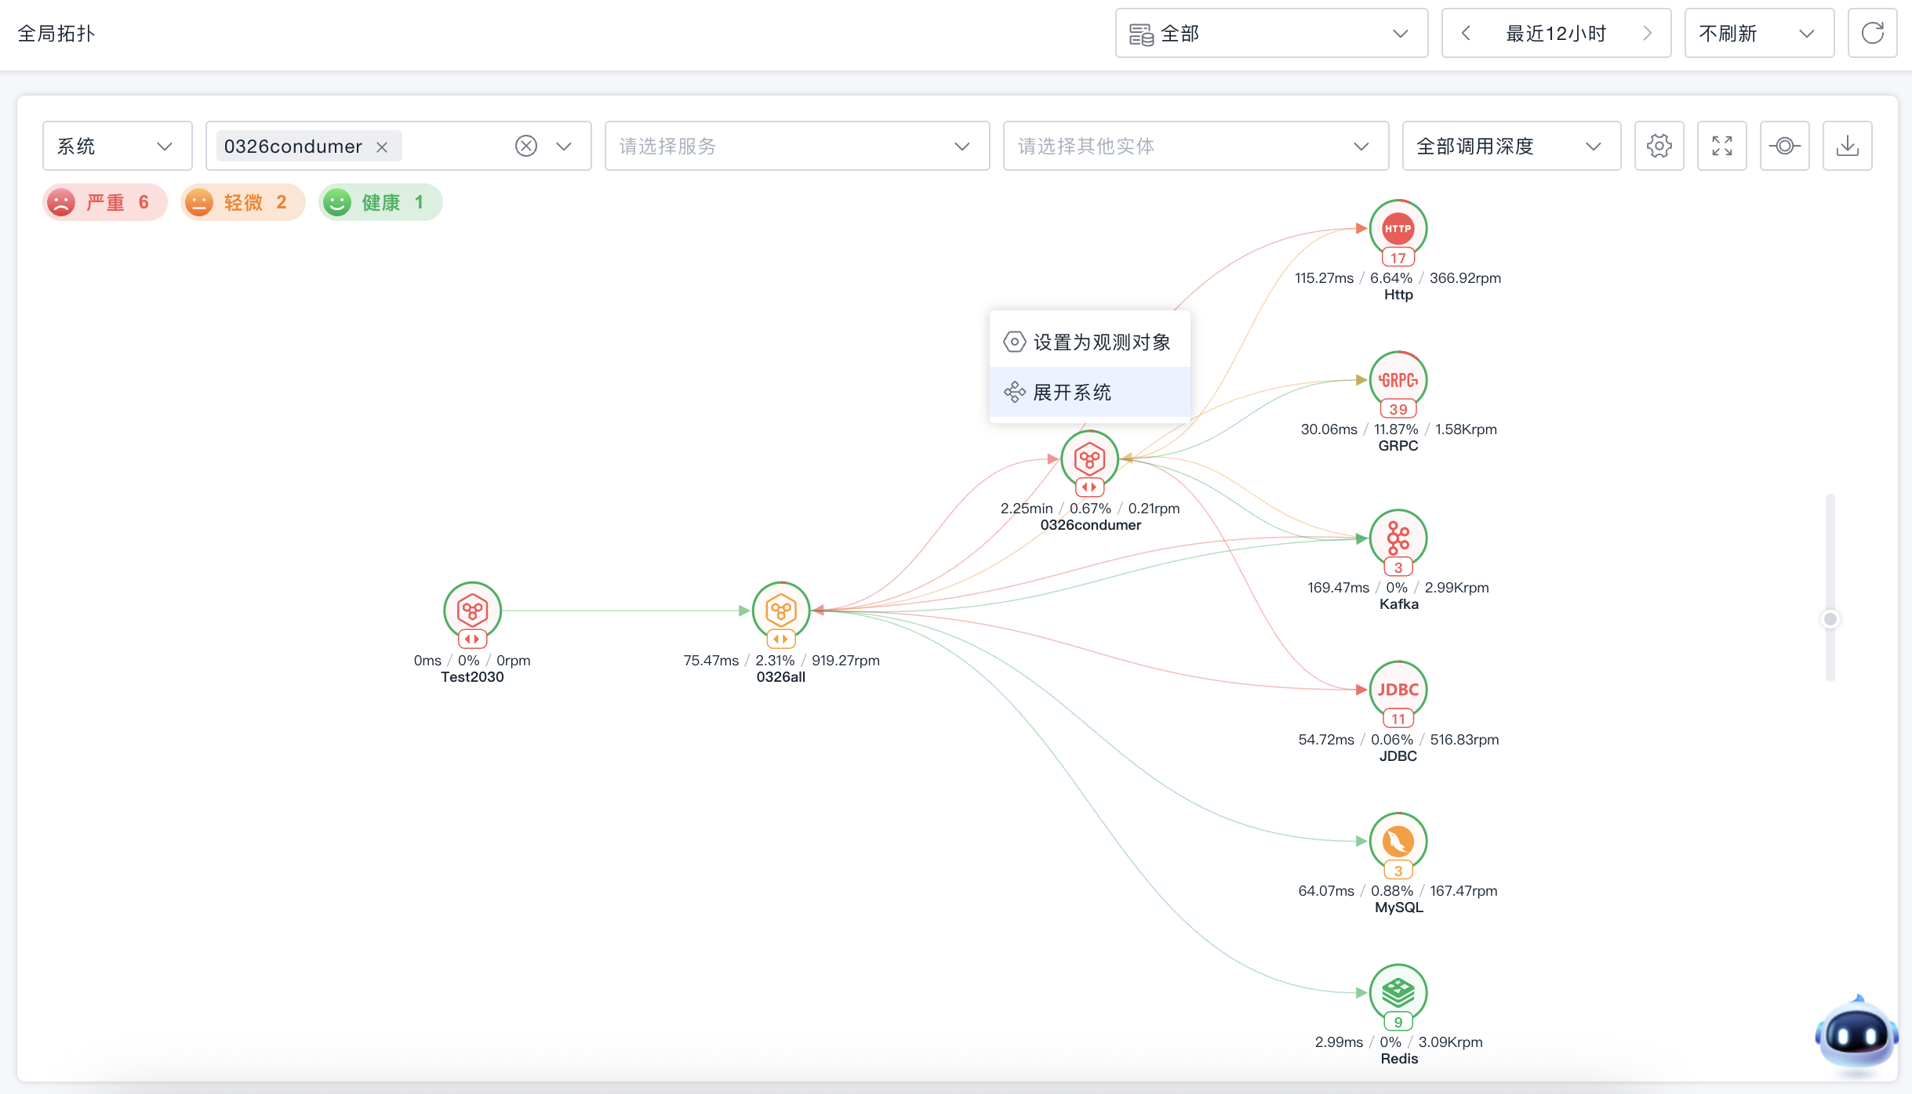Click 0326all metrics 75.47ms text

click(x=711, y=661)
